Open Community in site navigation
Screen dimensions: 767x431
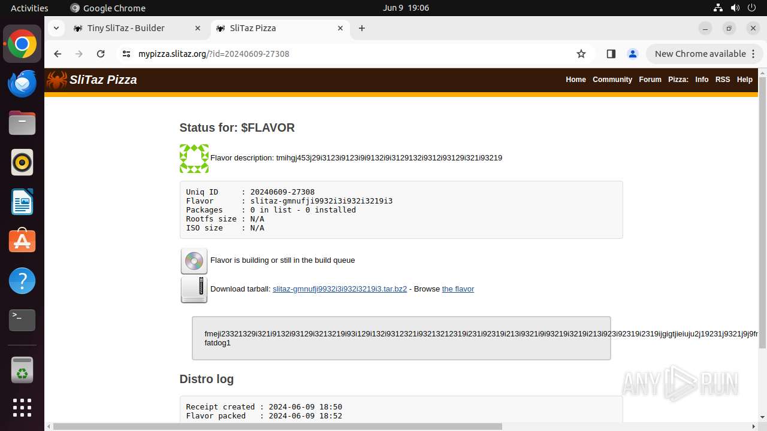pyautogui.click(x=612, y=80)
